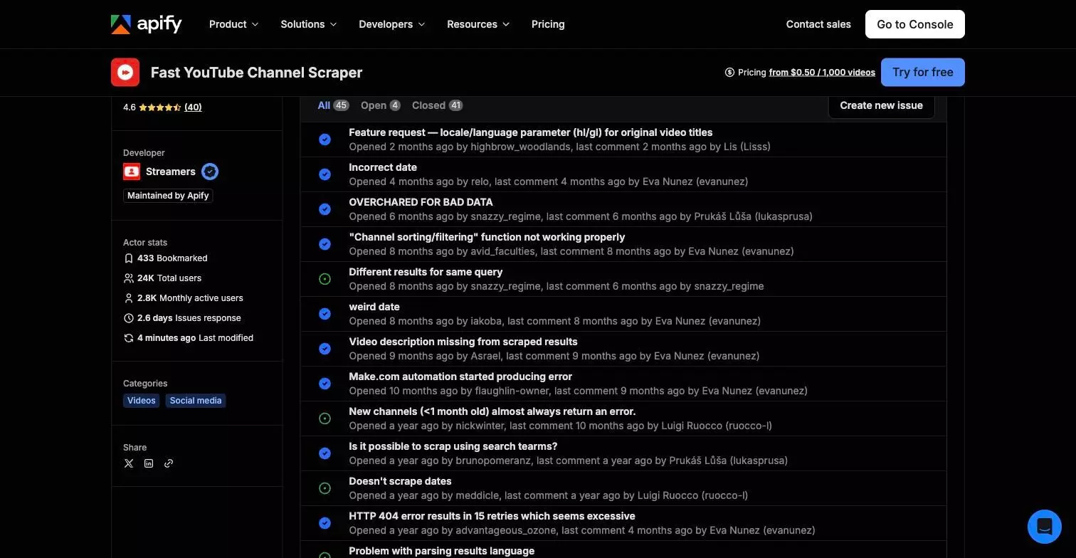Click the red YouTube scraper actor icon

tap(125, 73)
